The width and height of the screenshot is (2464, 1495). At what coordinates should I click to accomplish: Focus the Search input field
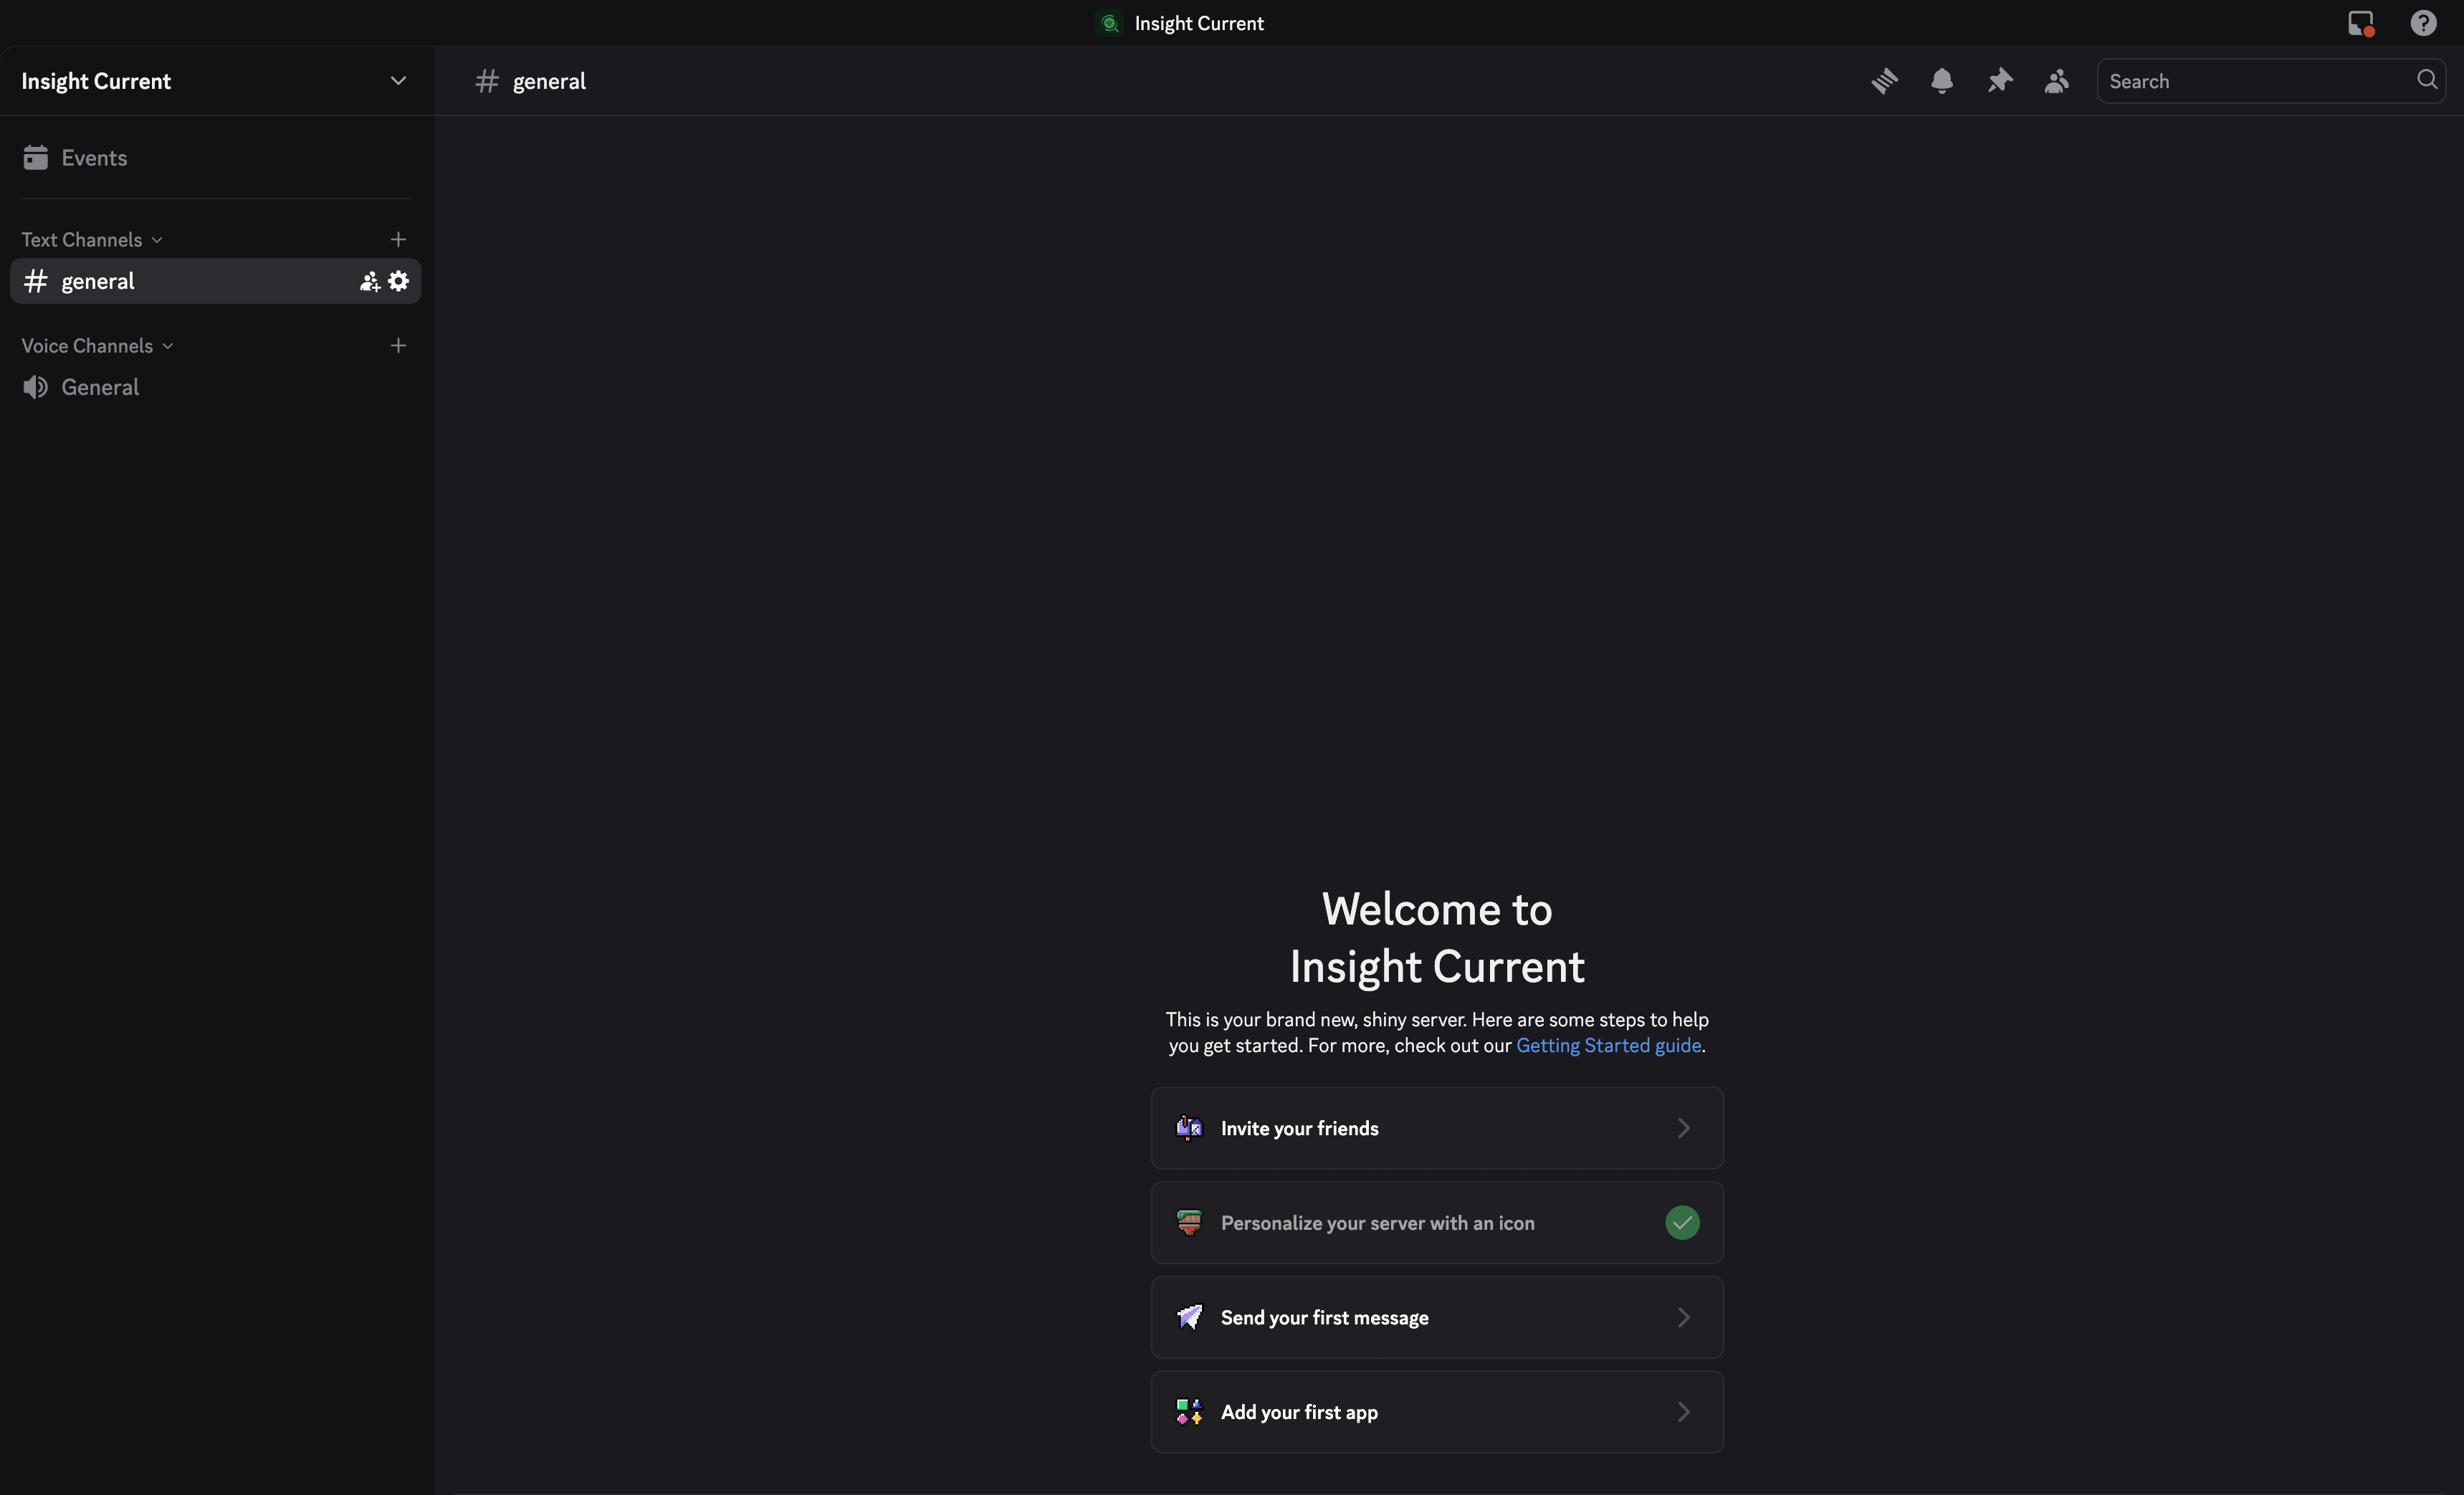2250,81
